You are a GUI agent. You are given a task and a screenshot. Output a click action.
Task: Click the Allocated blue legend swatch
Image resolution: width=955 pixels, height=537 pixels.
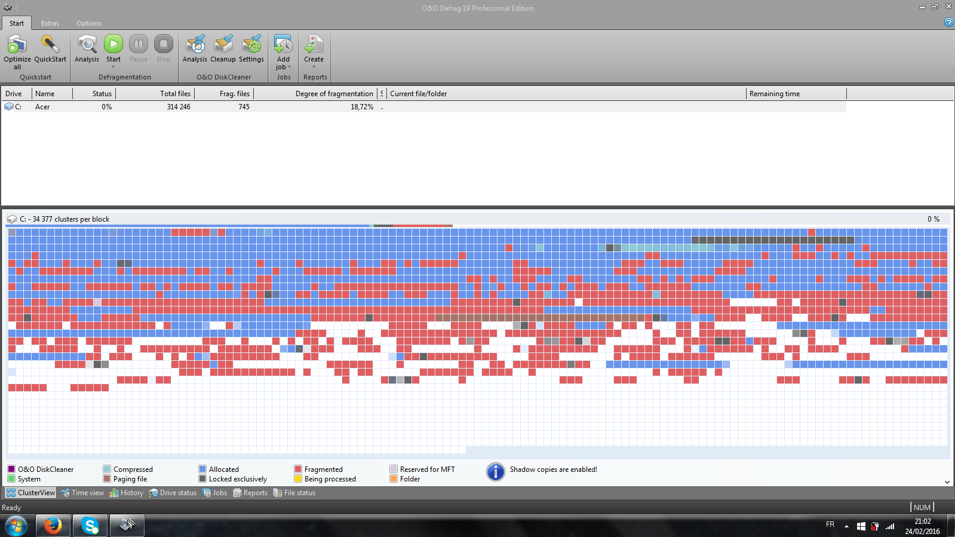click(x=202, y=469)
